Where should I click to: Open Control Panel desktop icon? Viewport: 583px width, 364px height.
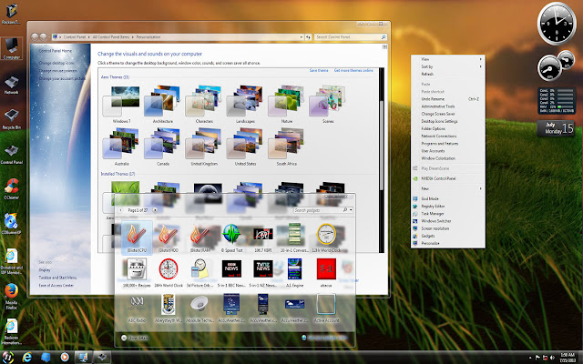(11, 155)
